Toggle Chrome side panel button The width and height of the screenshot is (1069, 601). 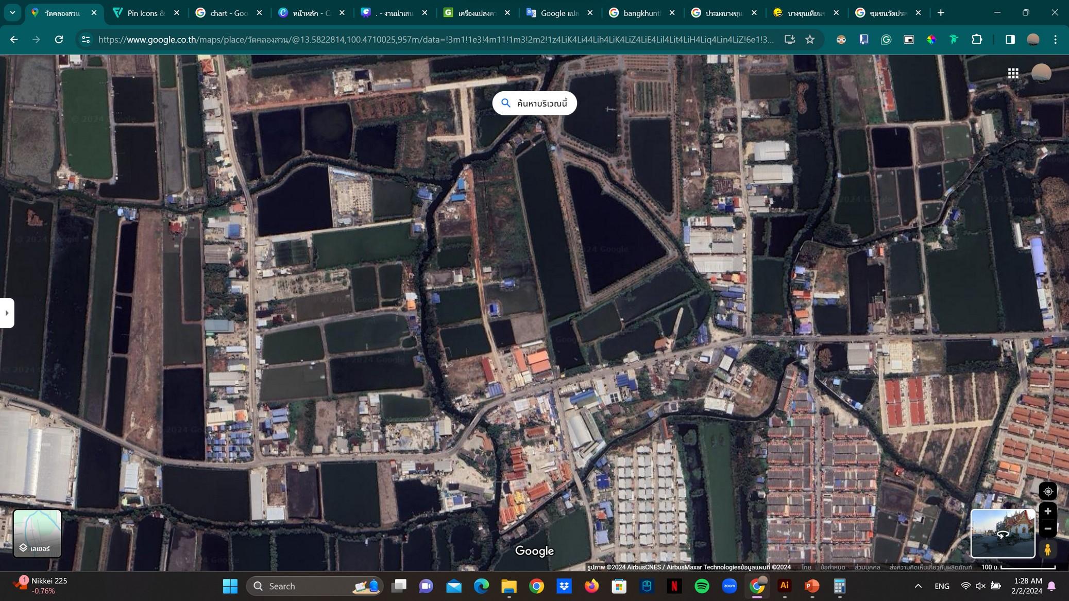[x=1010, y=40]
